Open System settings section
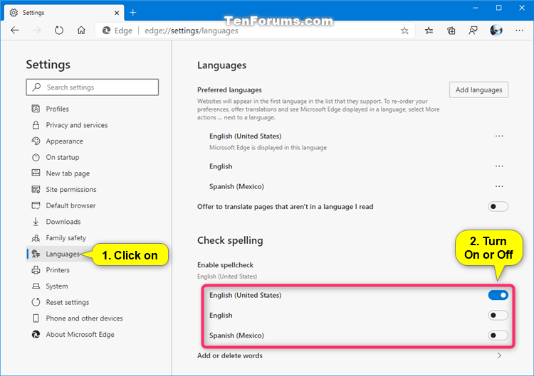The height and width of the screenshot is (376, 534). tap(57, 286)
